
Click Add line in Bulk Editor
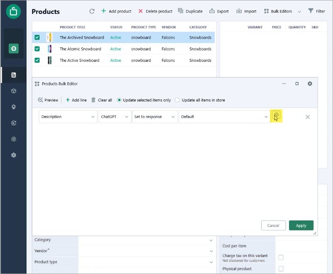click(76, 100)
